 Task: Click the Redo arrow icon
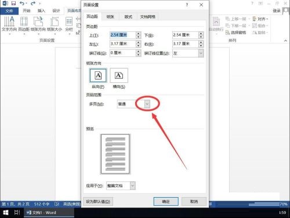click(33, 3)
